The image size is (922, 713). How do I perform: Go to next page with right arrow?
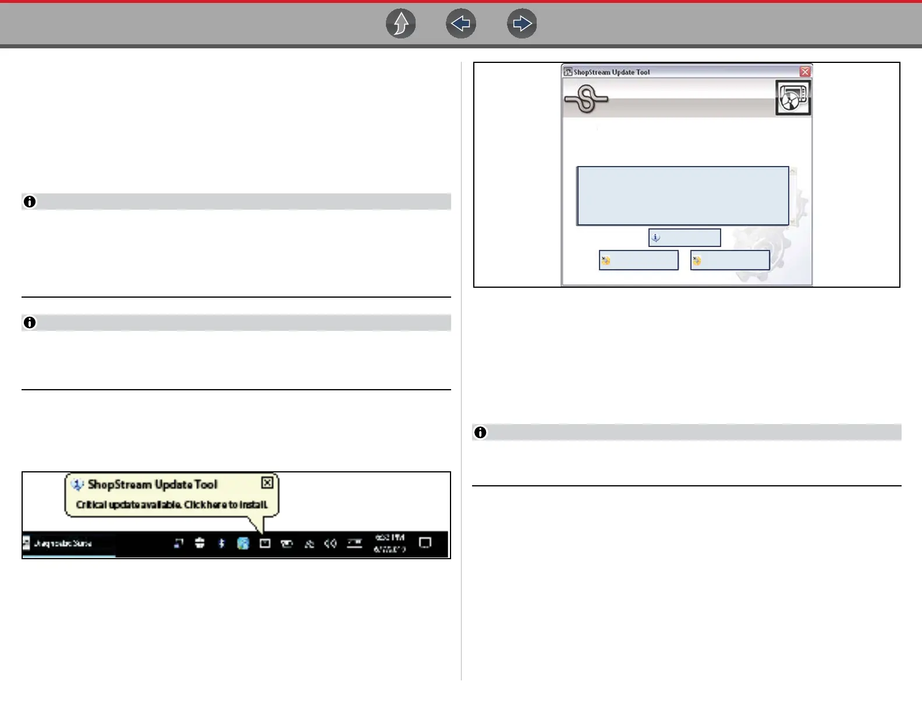(x=522, y=24)
